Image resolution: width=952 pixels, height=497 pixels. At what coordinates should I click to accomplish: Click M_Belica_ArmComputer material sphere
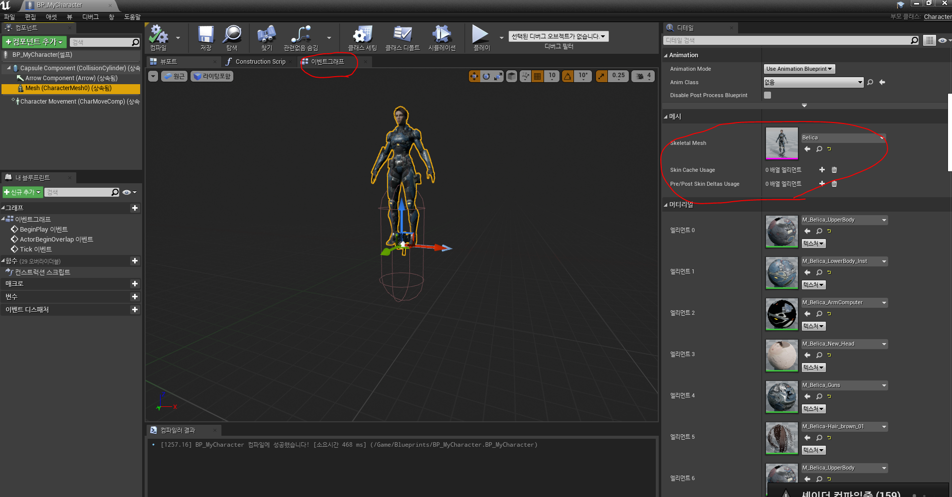pyautogui.click(x=782, y=314)
